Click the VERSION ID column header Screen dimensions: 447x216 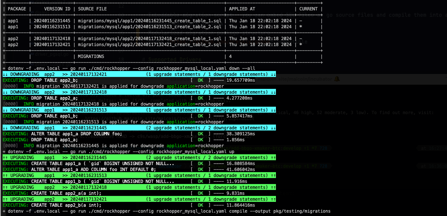57,9
